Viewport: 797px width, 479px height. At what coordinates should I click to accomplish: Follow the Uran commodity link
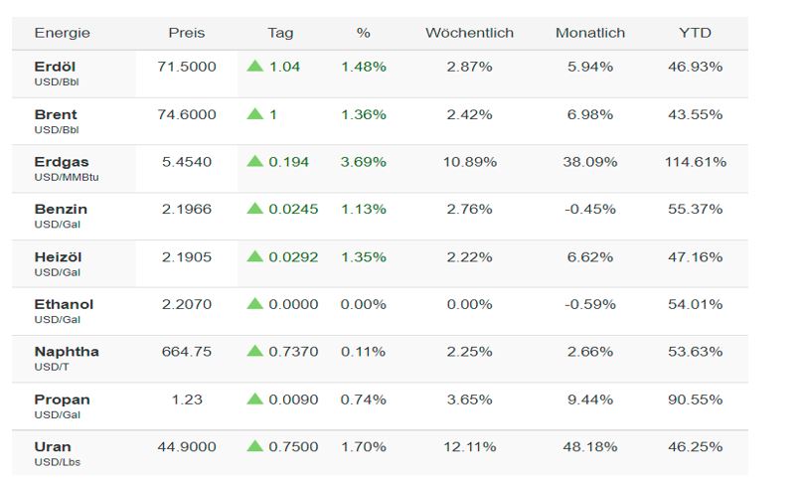click(53, 446)
